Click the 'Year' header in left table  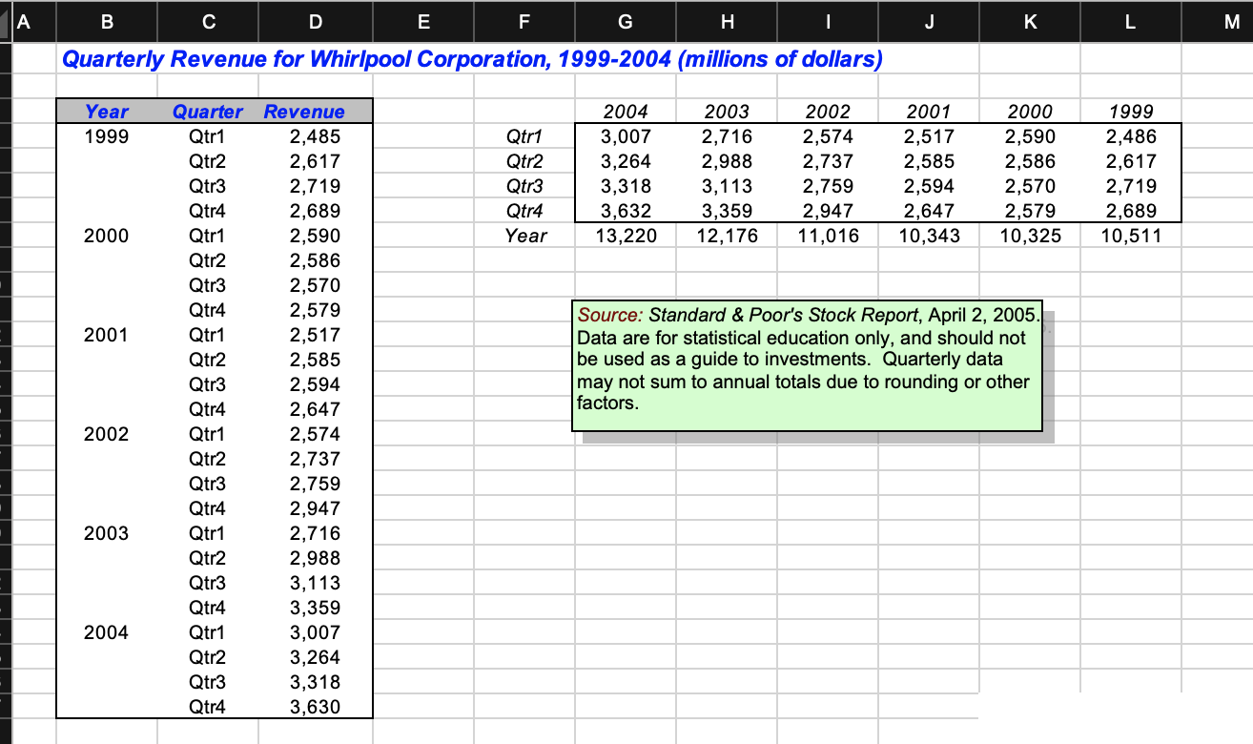(x=107, y=112)
